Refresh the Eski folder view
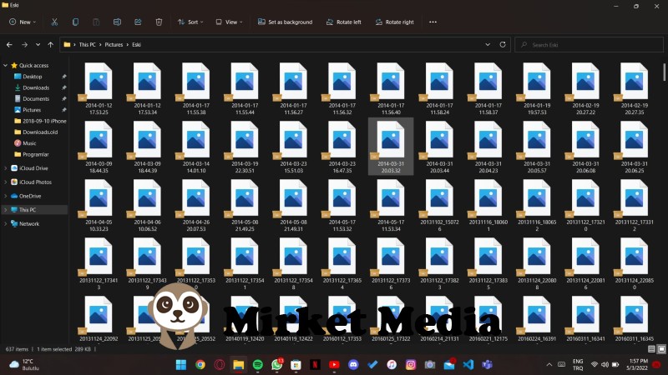The image size is (668, 375). [504, 44]
